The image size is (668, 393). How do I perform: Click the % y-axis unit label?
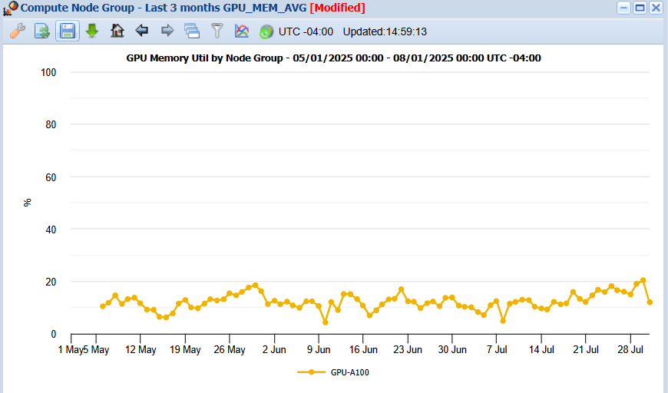(x=28, y=203)
